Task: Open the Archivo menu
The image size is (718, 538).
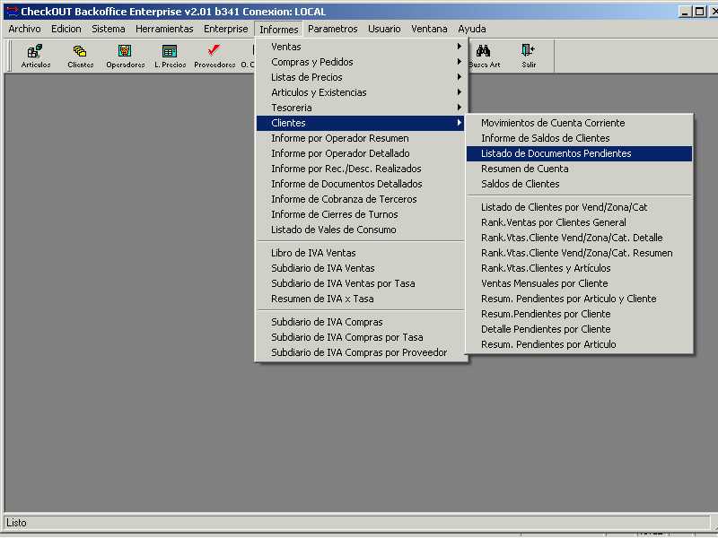Action: tap(24, 29)
